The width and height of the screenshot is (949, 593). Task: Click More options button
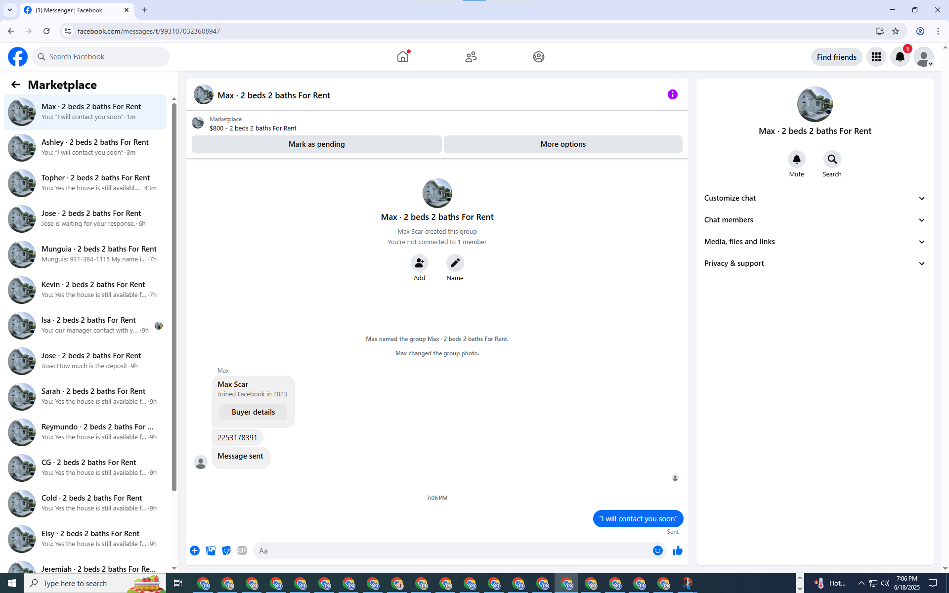(x=563, y=144)
